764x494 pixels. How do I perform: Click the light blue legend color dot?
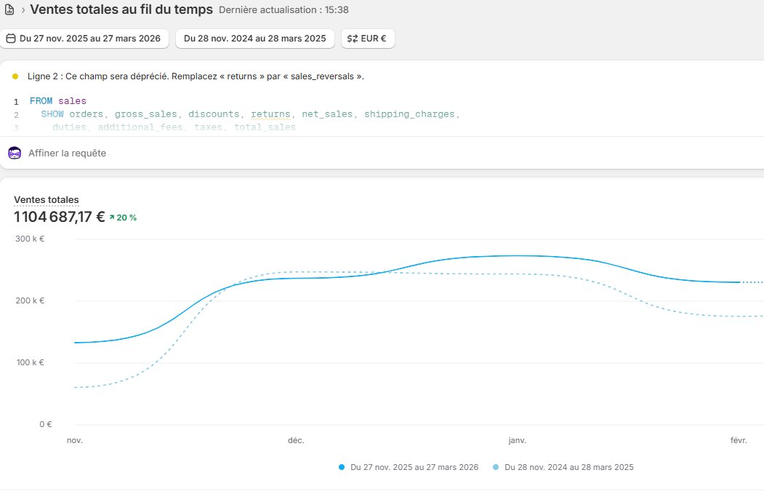[x=496, y=467]
